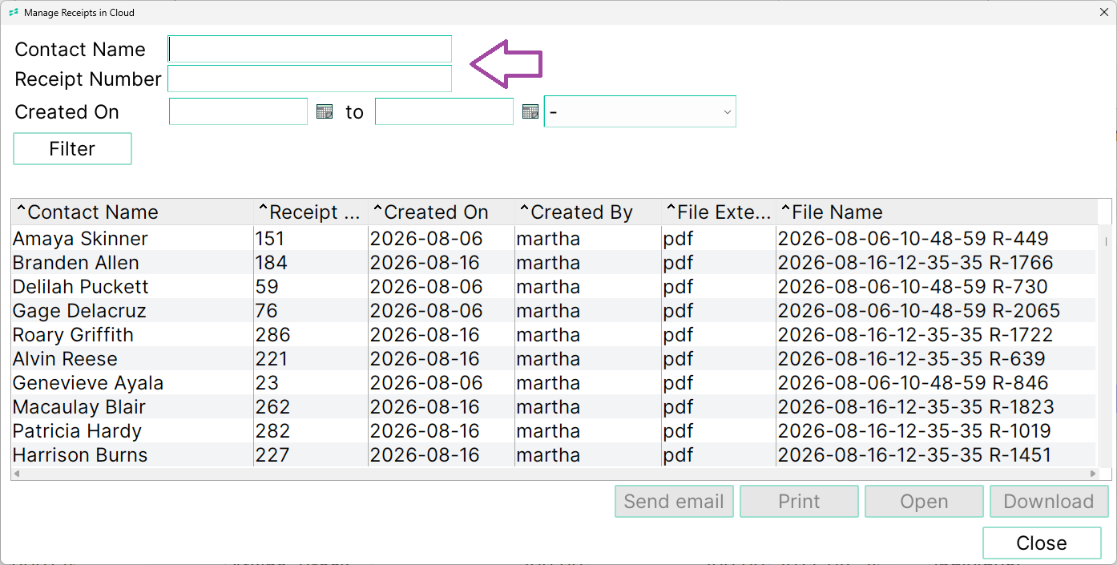Screen dimensions: 1117x565
Task: Select the Genevieve Ayala row
Action: tap(554, 383)
